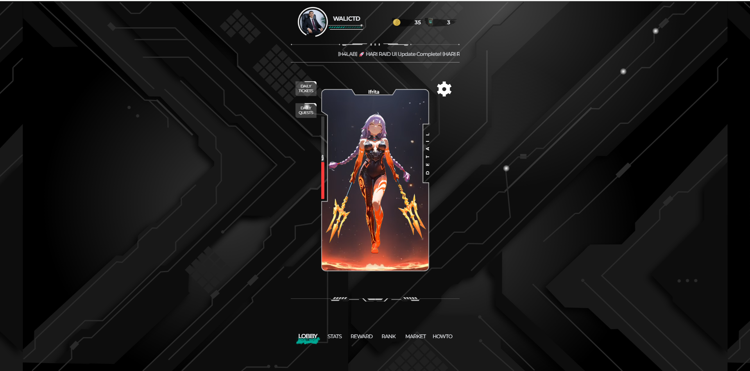This screenshot has width=750, height=371.
Task: Open the Daily Tickets panel
Action: pyautogui.click(x=306, y=89)
